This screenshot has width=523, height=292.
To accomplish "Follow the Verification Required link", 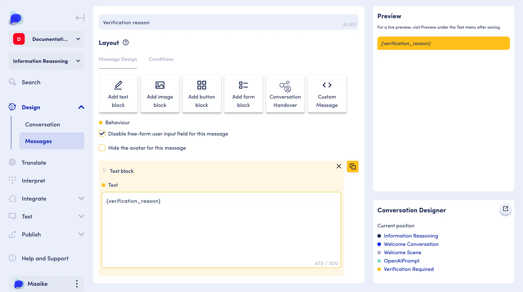I will tap(409, 269).
